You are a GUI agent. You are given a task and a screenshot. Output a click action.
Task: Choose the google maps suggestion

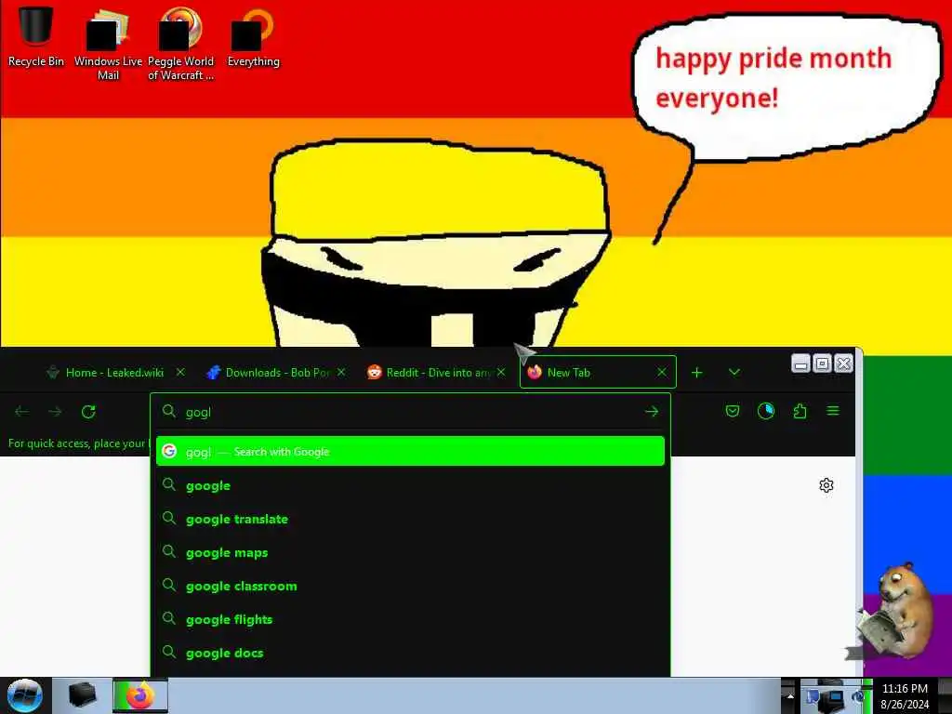coord(410,552)
